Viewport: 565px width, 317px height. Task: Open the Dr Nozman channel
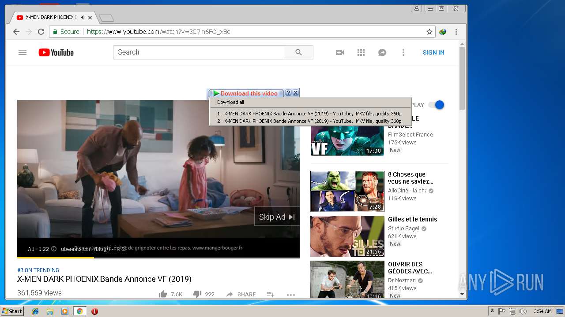(402, 280)
